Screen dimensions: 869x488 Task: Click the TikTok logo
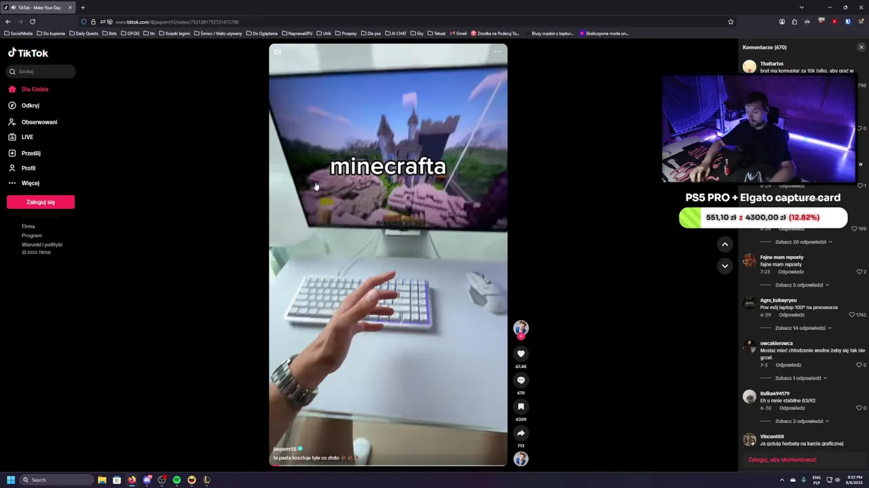[28, 53]
